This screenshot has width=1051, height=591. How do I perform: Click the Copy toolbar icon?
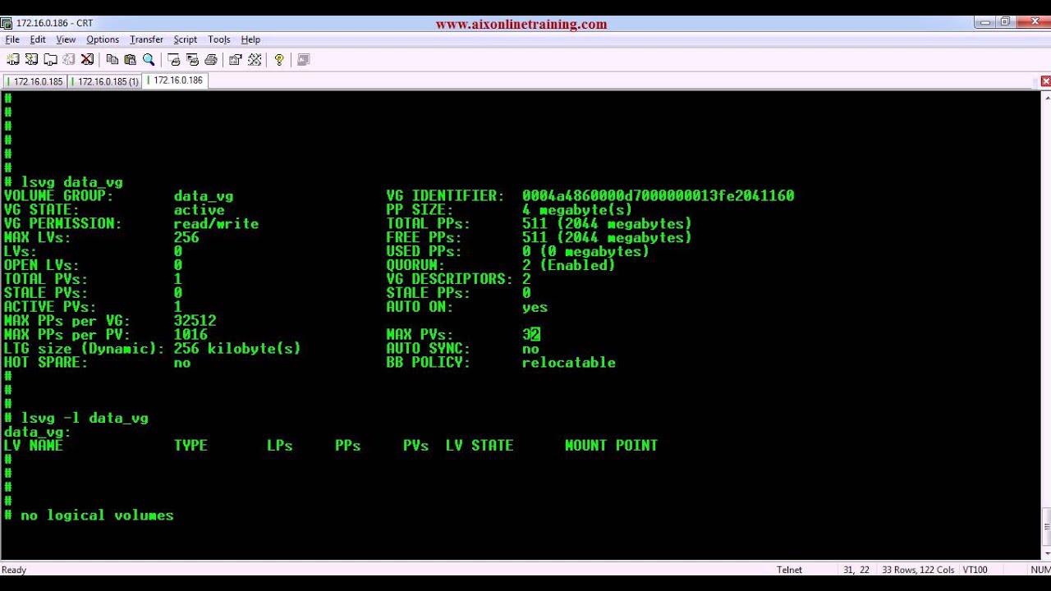[112, 60]
